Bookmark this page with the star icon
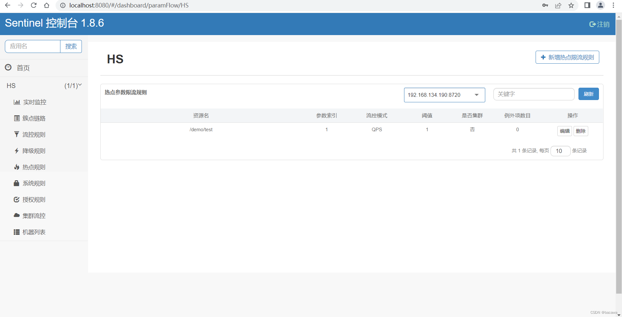Viewport: 622px width, 317px height. point(571,5)
